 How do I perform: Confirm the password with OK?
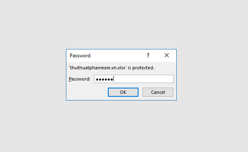(123, 92)
